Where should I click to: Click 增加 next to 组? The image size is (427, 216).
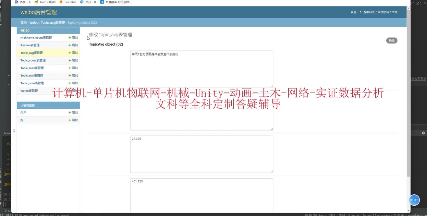tap(73, 120)
